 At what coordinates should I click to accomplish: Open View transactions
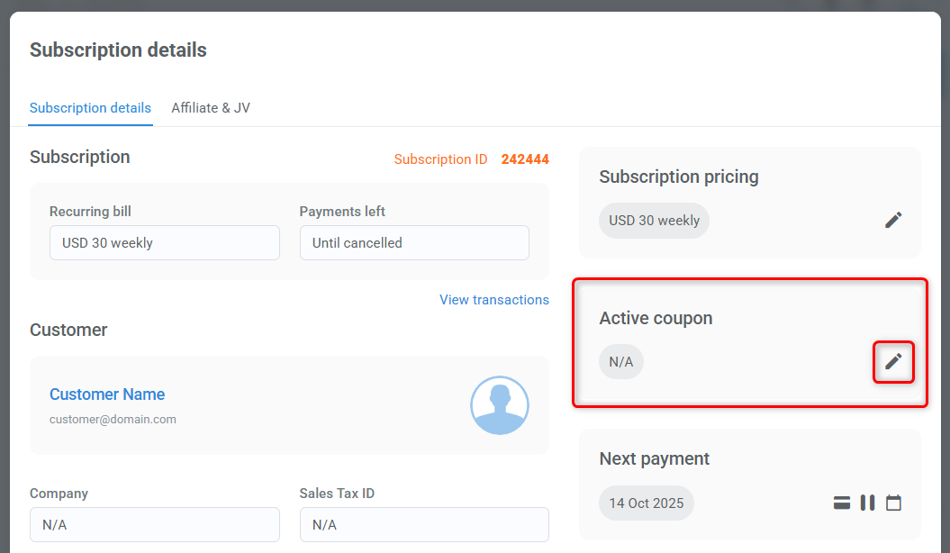click(493, 299)
